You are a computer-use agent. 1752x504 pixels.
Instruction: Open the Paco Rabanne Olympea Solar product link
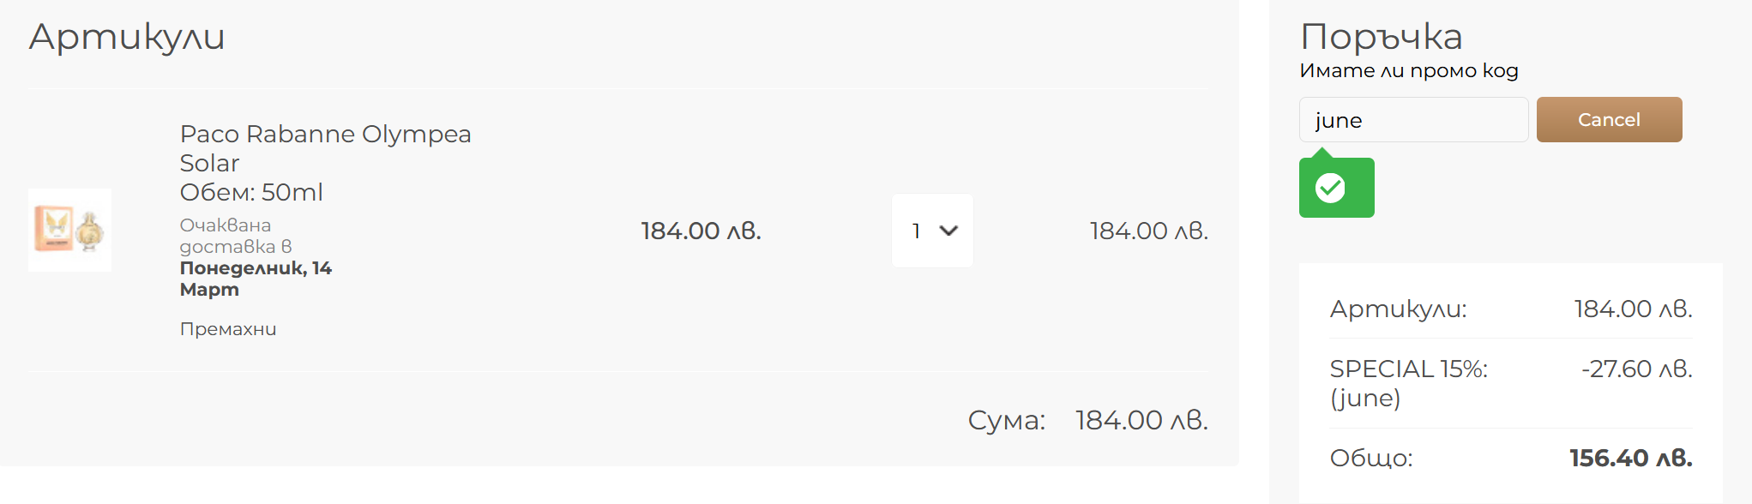click(x=325, y=147)
